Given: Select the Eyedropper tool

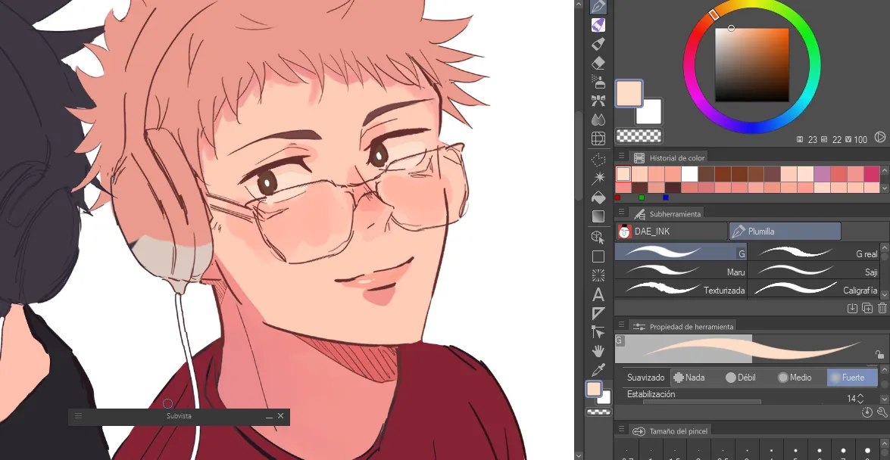Looking at the screenshot, I should click(x=598, y=370).
